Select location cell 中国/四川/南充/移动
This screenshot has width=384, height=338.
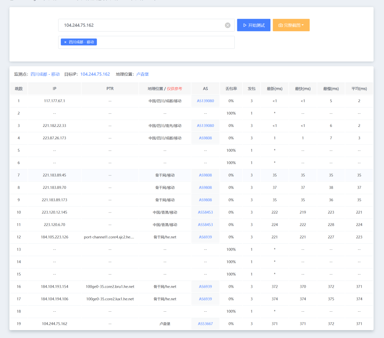[x=165, y=125]
